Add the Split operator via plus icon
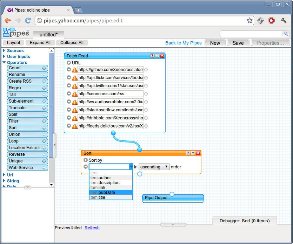293x244 pixels. click(44, 114)
